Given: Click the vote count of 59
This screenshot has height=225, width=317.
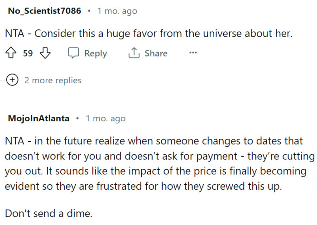Looking at the screenshot, I should pos(28,53).
